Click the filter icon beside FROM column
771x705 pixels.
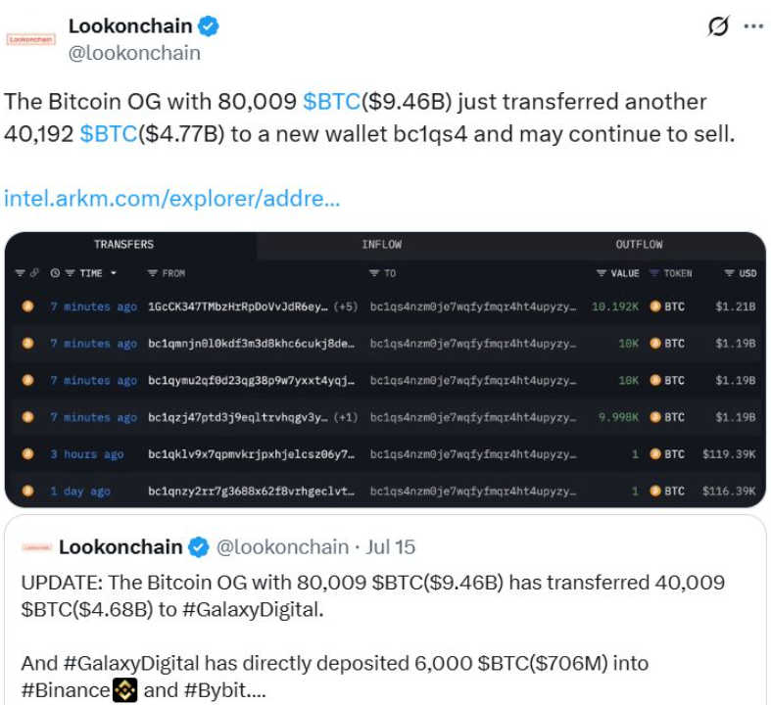coord(152,273)
